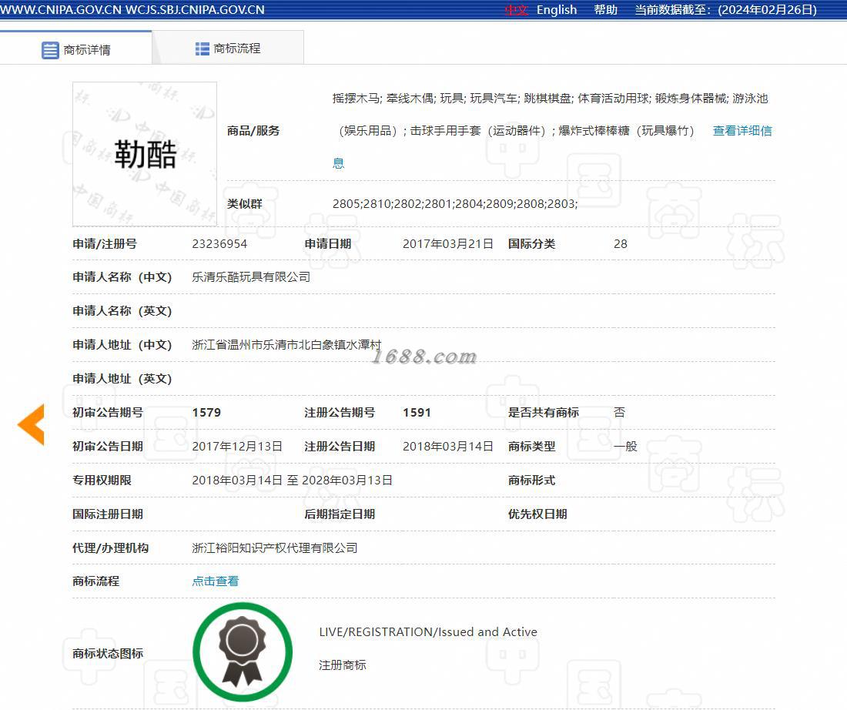The image size is (847, 710).
Task: Select applicant name 乐清乐酷玩具有限公司
Action: 251,277
